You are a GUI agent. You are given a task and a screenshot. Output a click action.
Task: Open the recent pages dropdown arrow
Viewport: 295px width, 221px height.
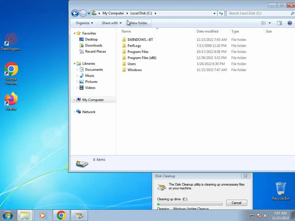(89, 14)
